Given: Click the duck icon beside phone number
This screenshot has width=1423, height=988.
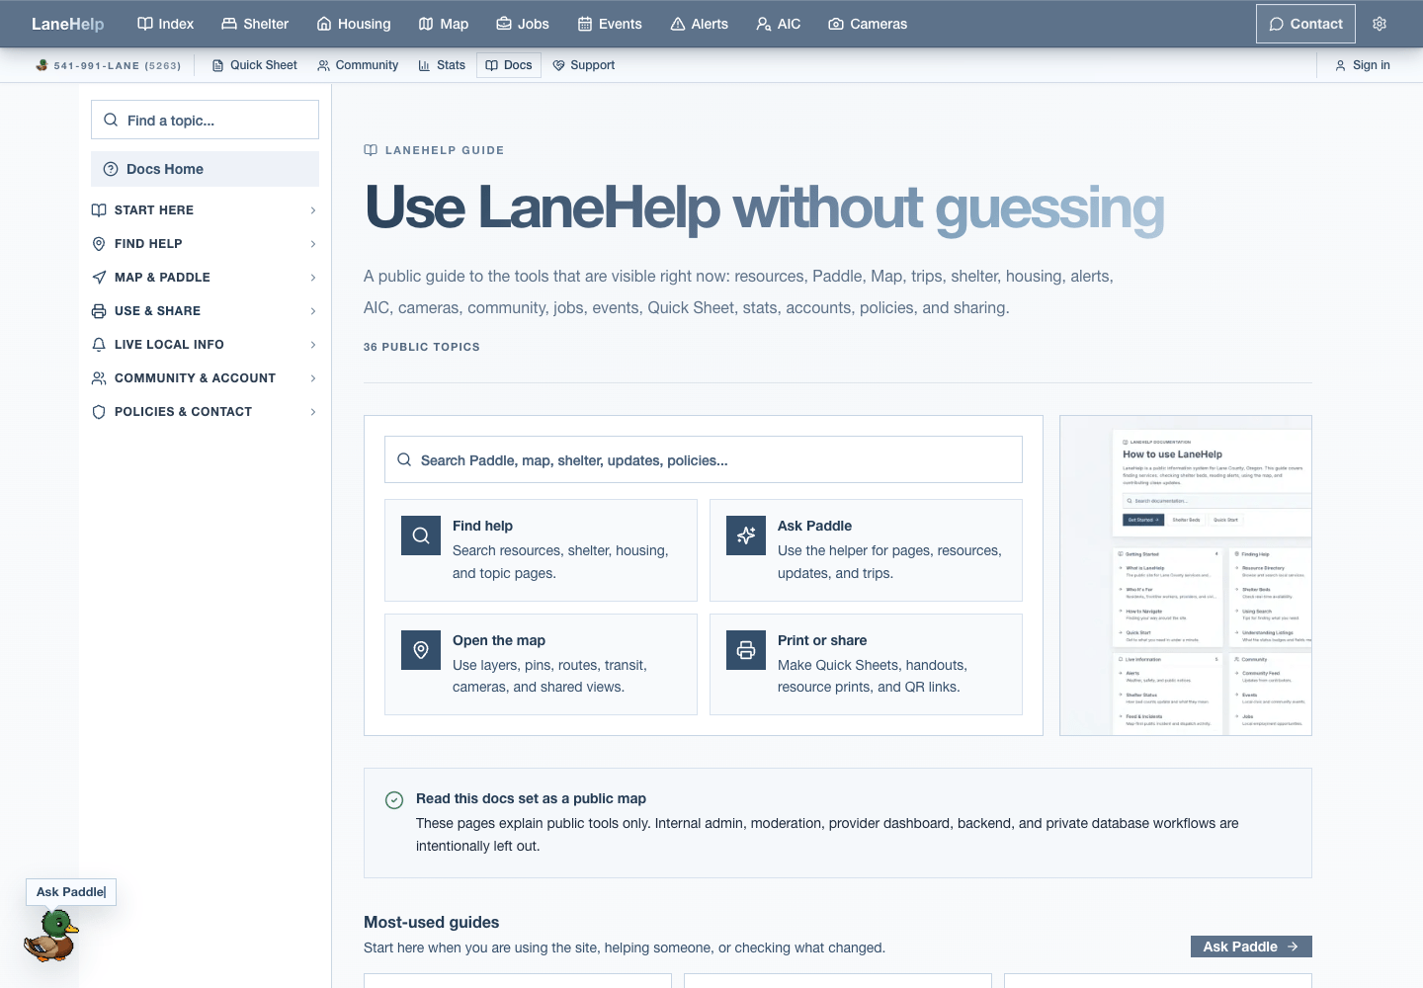Looking at the screenshot, I should click(x=42, y=65).
